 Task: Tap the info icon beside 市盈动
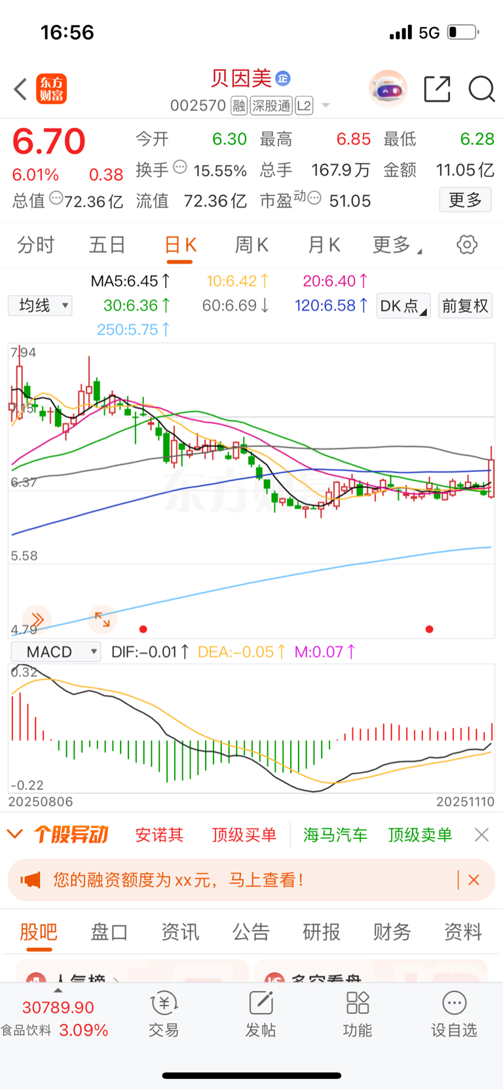tap(314, 197)
